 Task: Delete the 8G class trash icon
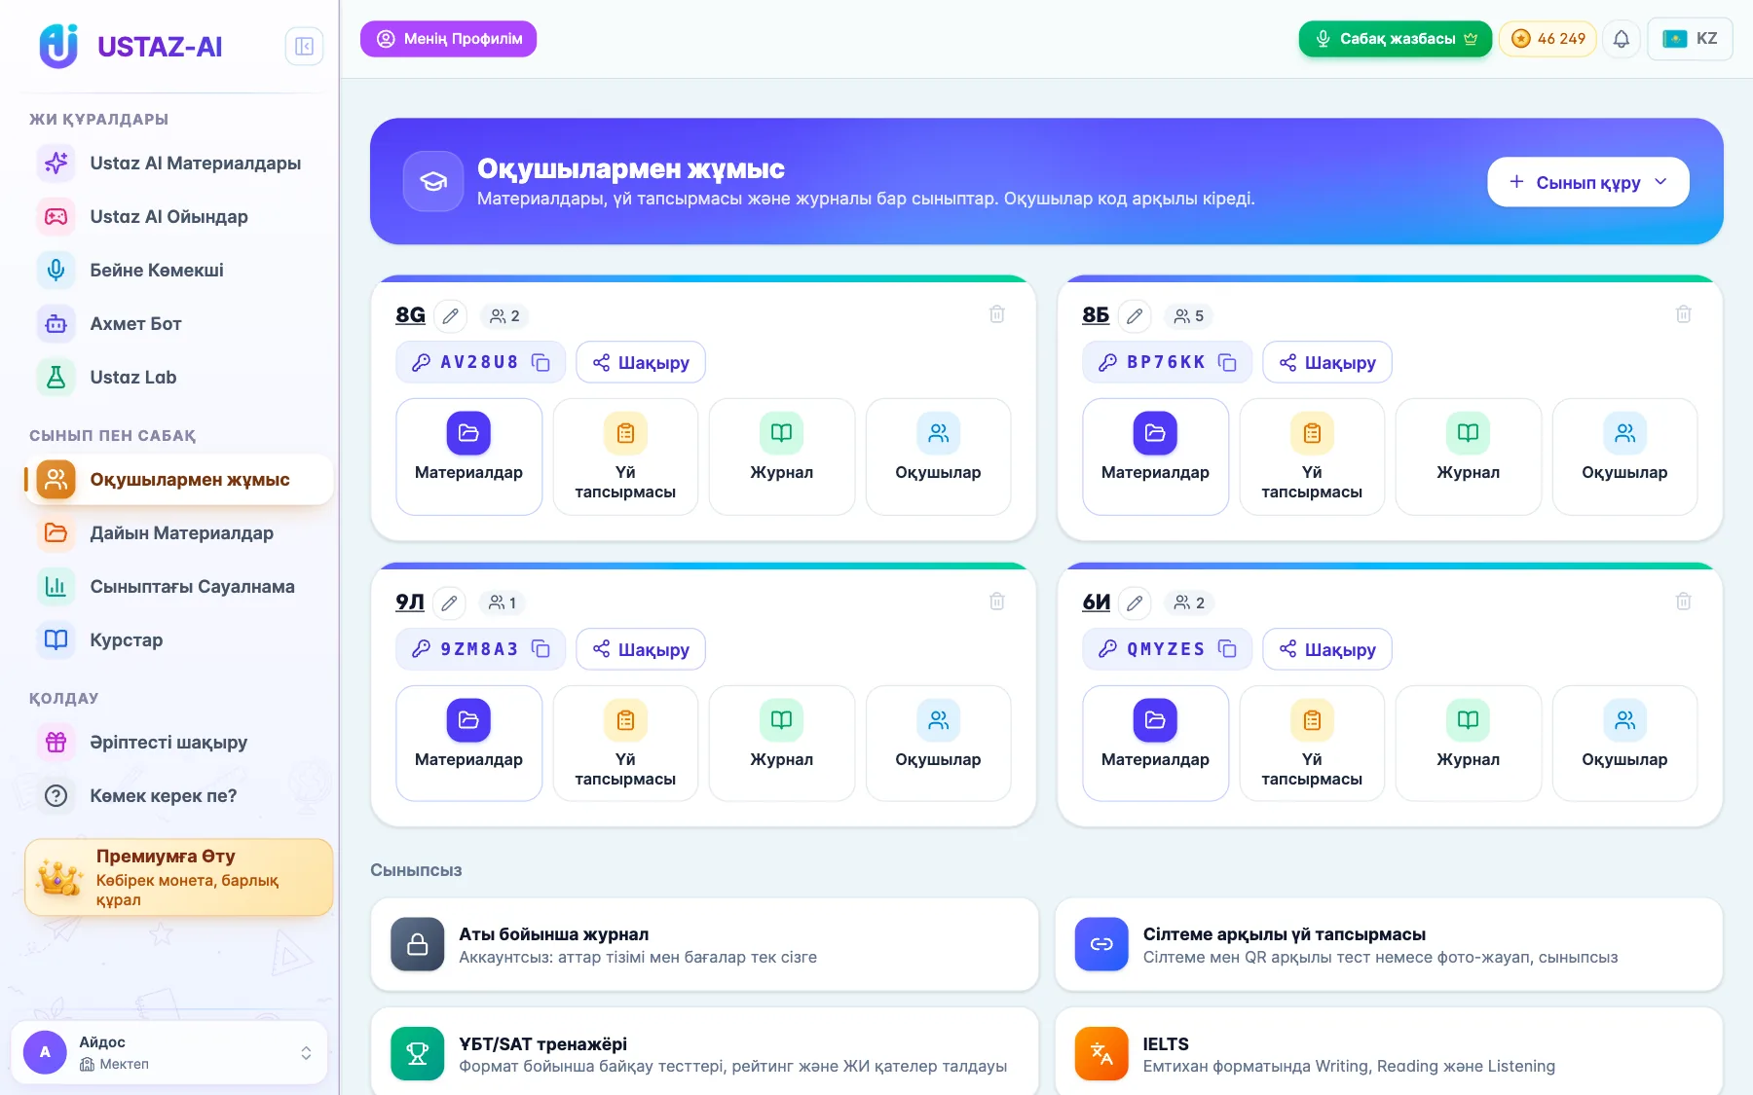997,314
